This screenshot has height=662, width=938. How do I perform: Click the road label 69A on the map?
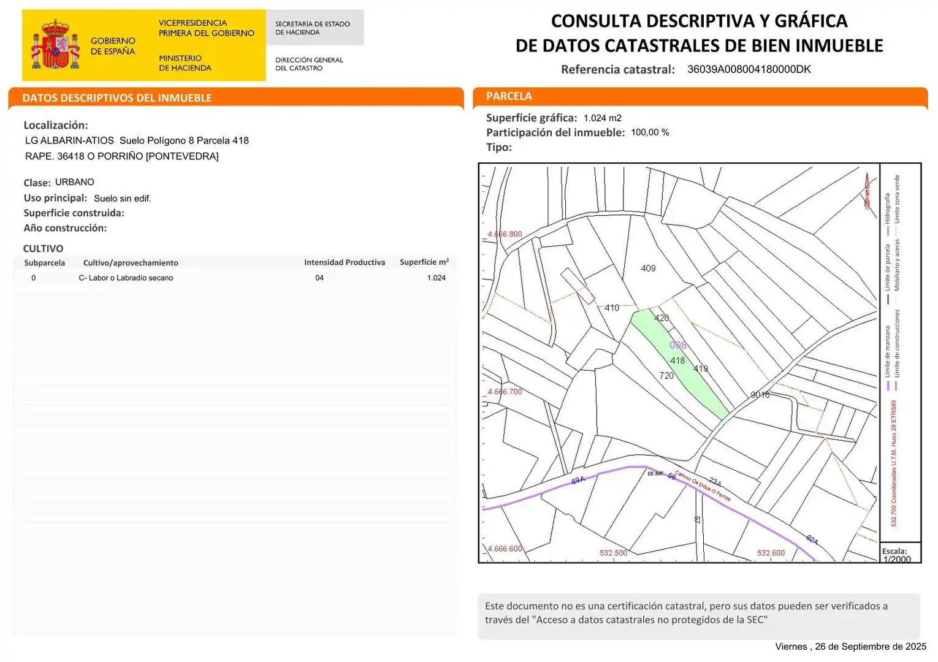pyautogui.click(x=578, y=481)
